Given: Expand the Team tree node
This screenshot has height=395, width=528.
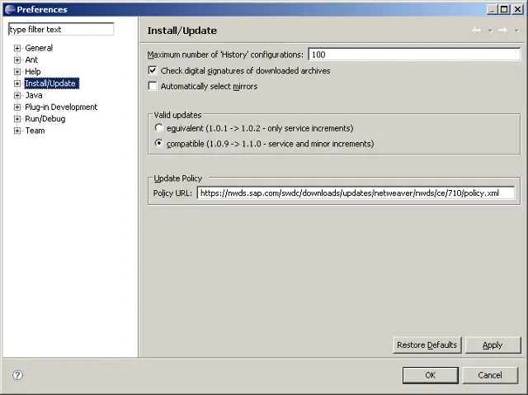Looking at the screenshot, I should pos(17,131).
